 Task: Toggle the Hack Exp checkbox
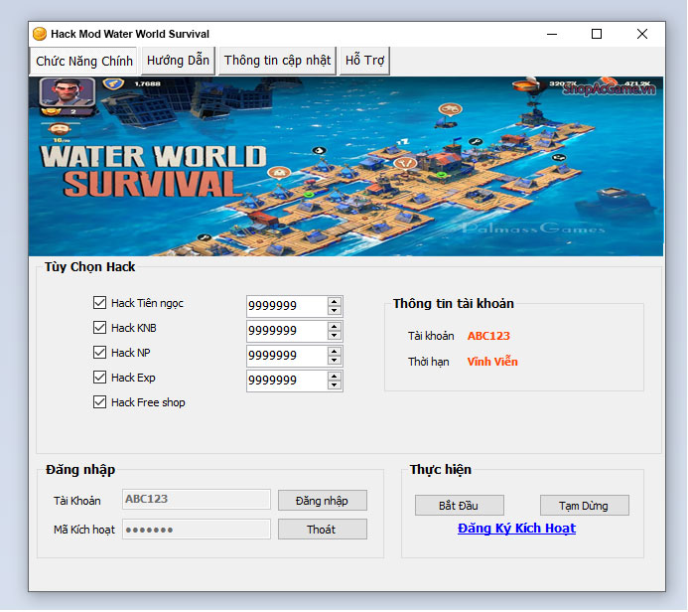tap(99, 378)
